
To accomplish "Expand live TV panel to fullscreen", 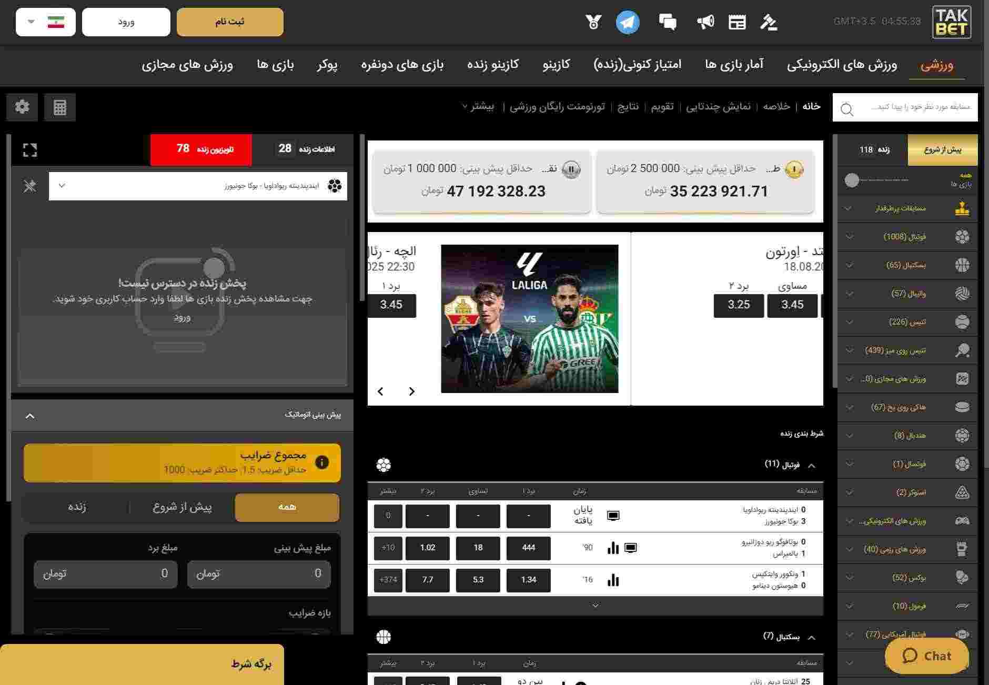I will pyautogui.click(x=30, y=150).
